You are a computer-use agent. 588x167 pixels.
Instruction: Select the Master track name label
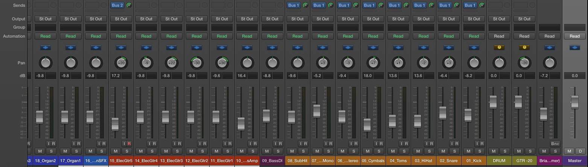(575, 161)
